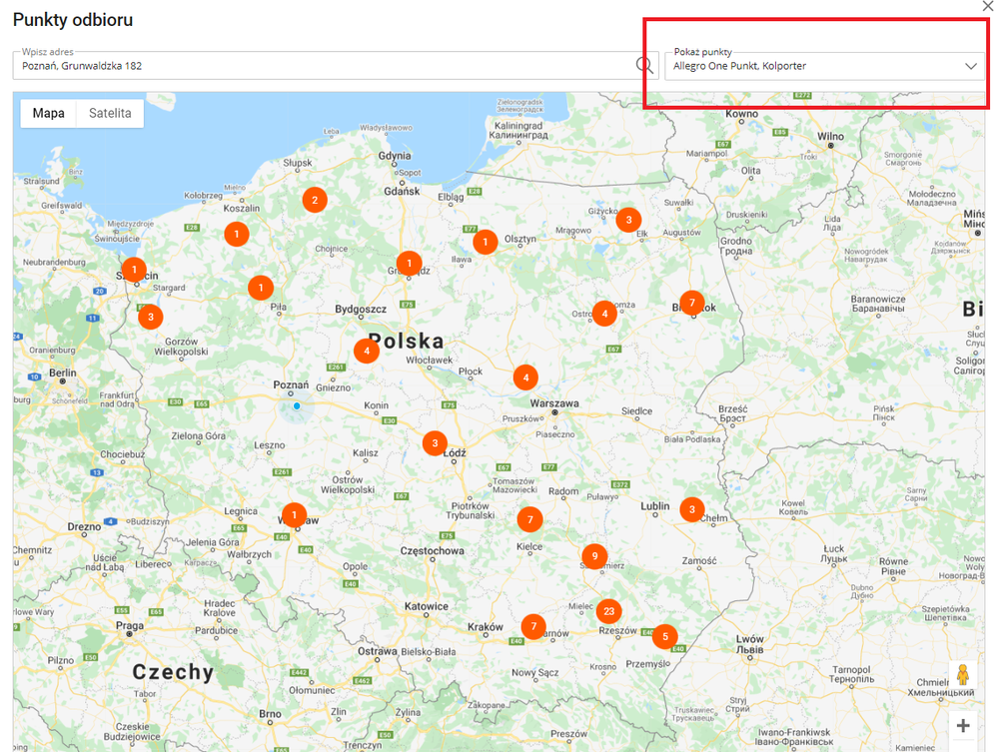This screenshot has width=998, height=752.
Task: Expand the Pokaż punkty dropdown arrow
Action: point(970,66)
